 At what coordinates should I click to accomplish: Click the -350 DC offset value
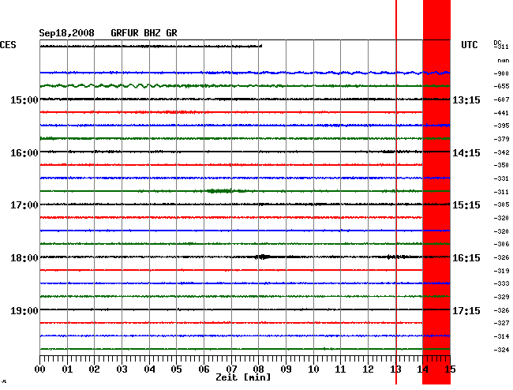coord(501,165)
